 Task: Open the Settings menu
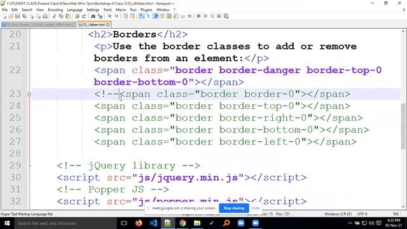pyautogui.click(x=93, y=10)
